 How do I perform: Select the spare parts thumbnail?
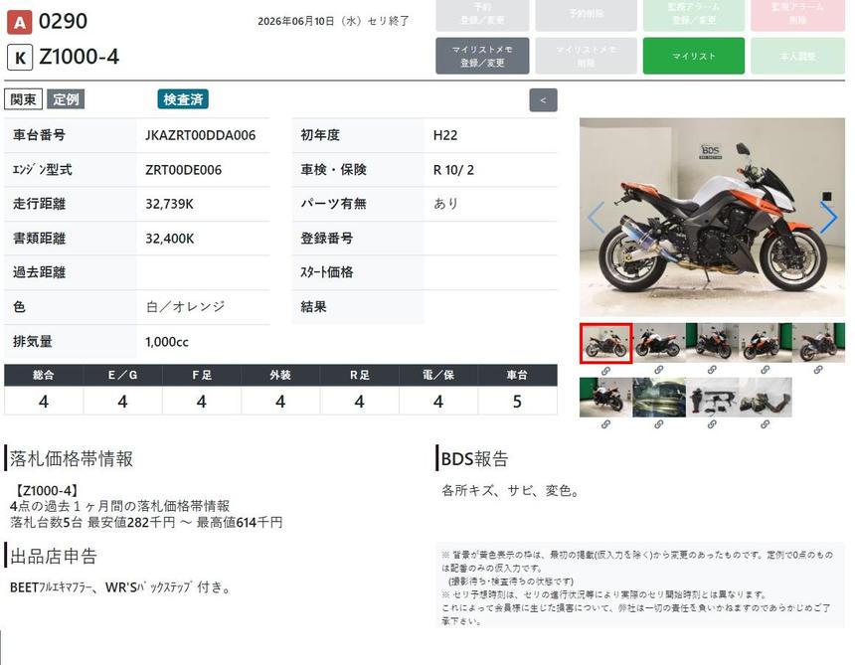[712, 398]
